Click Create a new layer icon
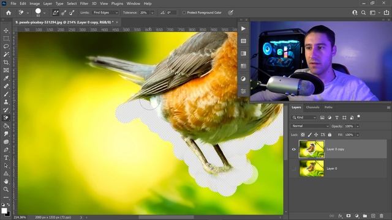392x220 pixels. [x=373, y=216]
